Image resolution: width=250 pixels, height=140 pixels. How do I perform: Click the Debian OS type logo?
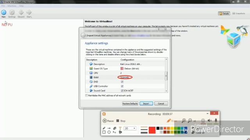pos(122,68)
